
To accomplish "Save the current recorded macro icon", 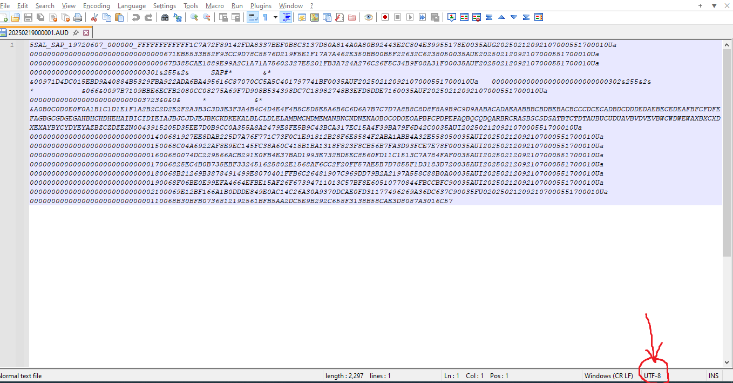I will [x=435, y=17].
